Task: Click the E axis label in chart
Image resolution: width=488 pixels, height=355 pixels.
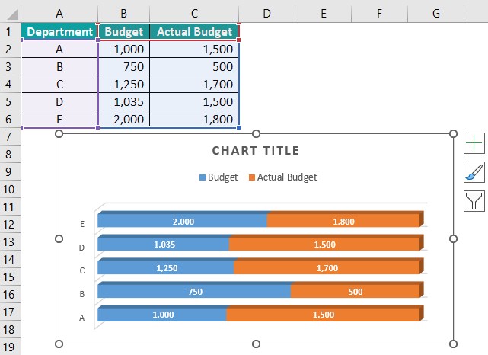Action: (x=82, y=224)
